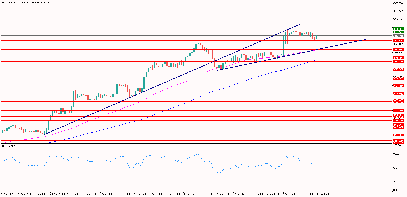Click the 29 Aug 17:00 time label
Image resolution: width=407 pixels, height=197 pixels.
57,194
